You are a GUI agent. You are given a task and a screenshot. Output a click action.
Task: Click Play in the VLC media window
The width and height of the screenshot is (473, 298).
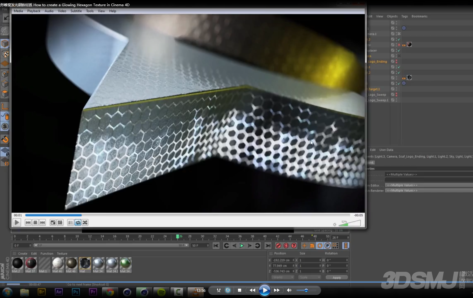click(17, 223)
